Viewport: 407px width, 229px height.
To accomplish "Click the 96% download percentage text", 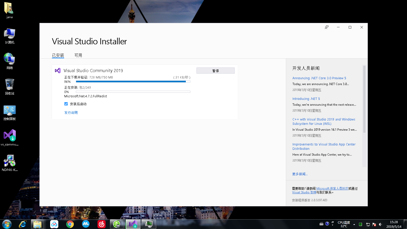I will (x=67, y=82).
